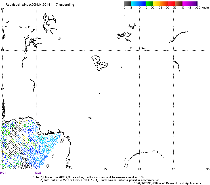Click the purple time label '0:01'
Viewport: 210px width, 185px height.
(x=3, y=173)
